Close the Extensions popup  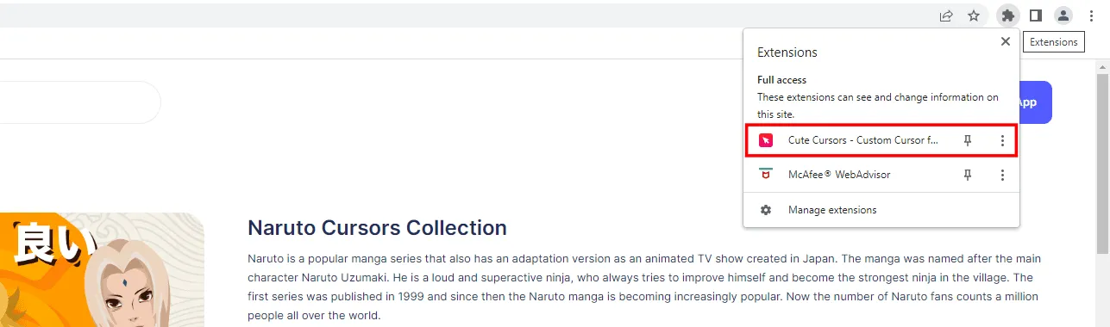[1005, 41]
